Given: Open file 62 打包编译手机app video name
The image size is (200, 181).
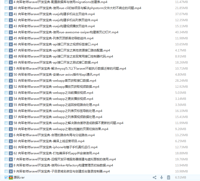Looking at the screenshot, I should click(56, 153).
